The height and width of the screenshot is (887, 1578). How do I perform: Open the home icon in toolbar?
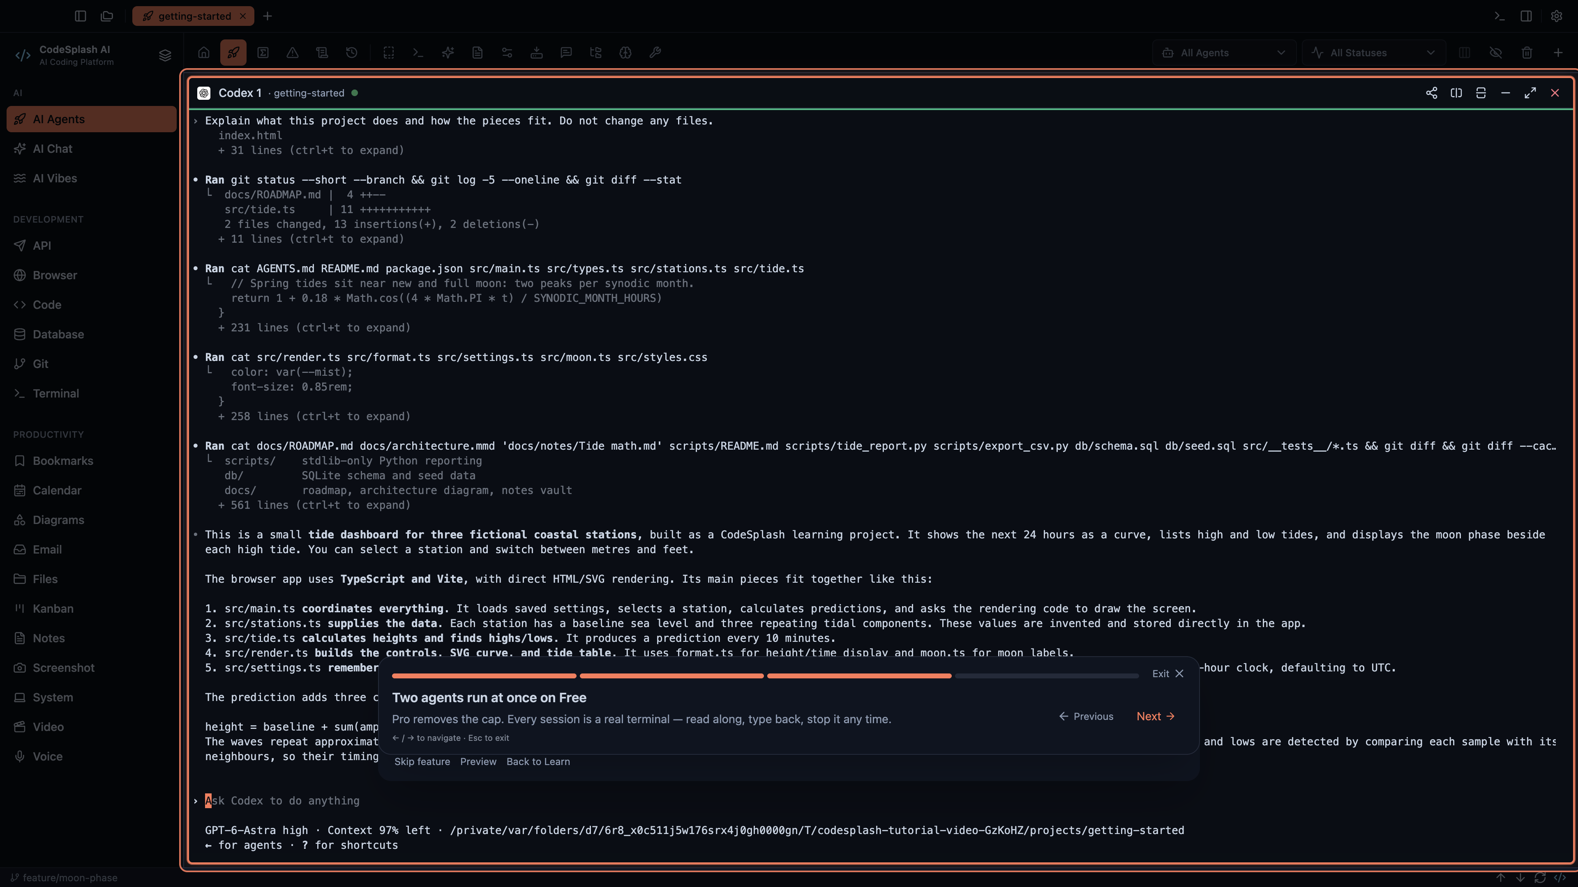(204, 53)
